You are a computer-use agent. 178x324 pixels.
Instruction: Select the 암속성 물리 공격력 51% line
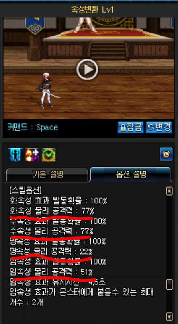pos(51,272)
